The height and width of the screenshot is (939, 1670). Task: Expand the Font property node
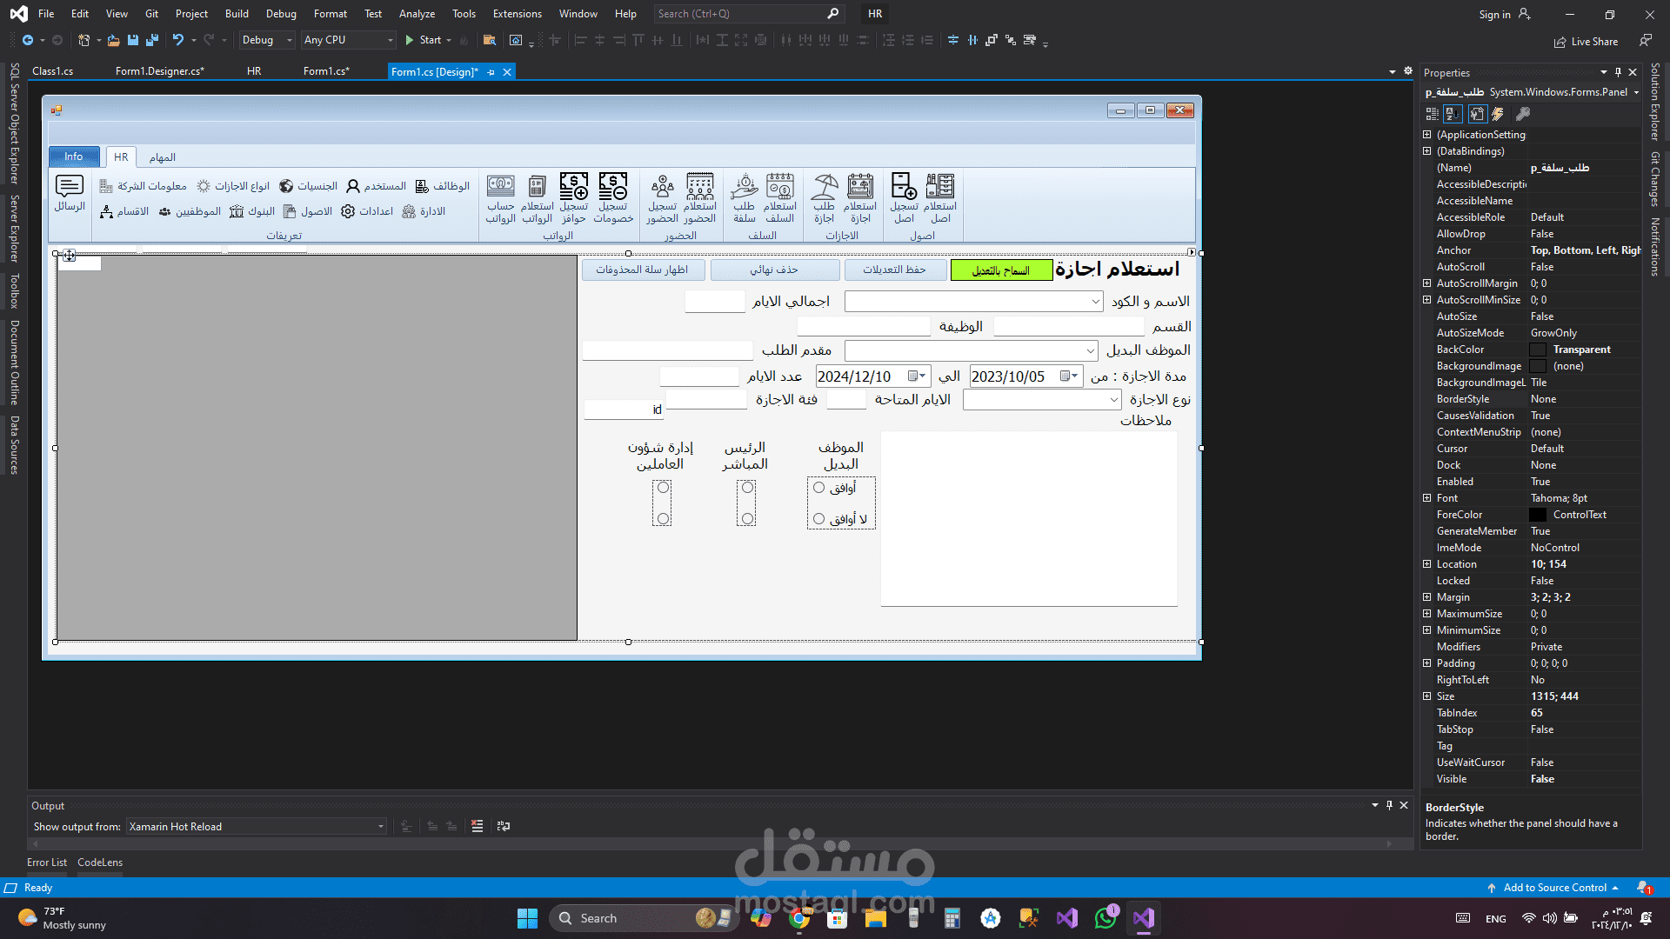[x=1426, y=498]
